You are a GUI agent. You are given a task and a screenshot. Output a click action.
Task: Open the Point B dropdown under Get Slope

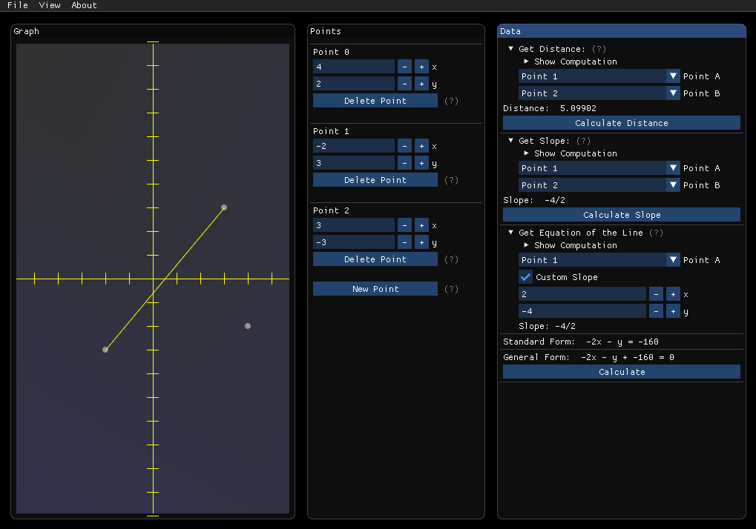598,184
